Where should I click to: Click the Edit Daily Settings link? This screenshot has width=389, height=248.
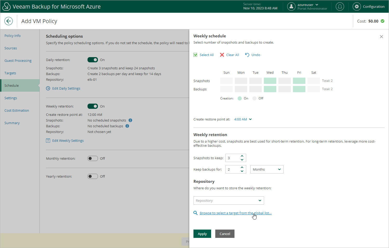[x=66, y=88]
